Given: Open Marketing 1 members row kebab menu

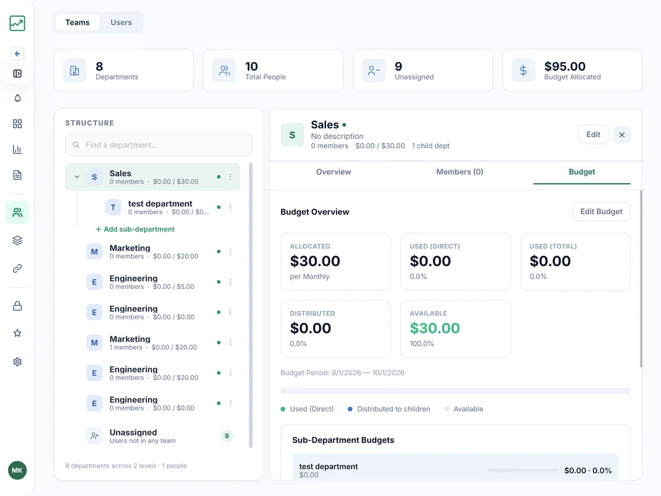Looking at the screenshot, I should [x=230, y=343].
